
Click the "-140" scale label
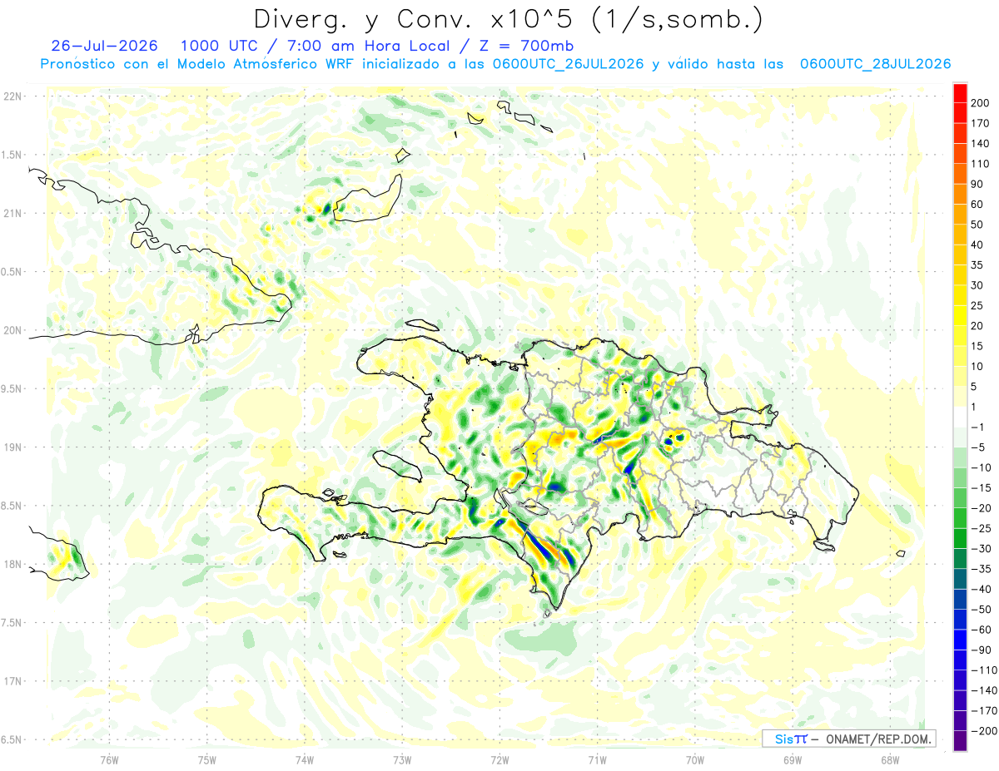(984, 690)
